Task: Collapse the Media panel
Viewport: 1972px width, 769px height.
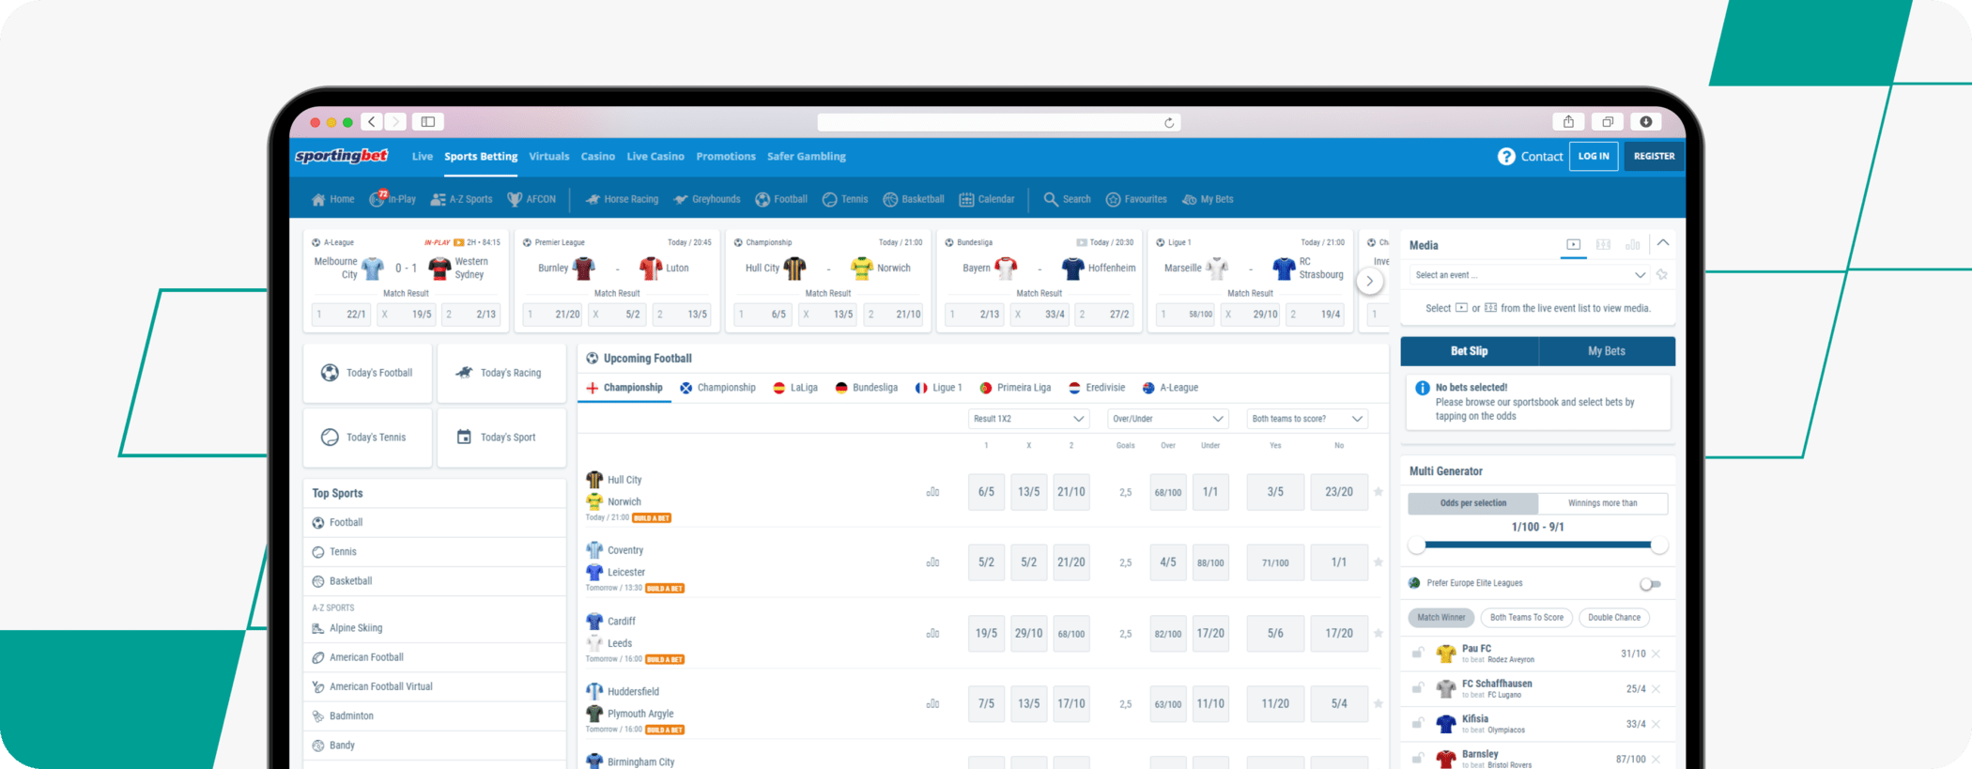Action: click(1663, 243)
